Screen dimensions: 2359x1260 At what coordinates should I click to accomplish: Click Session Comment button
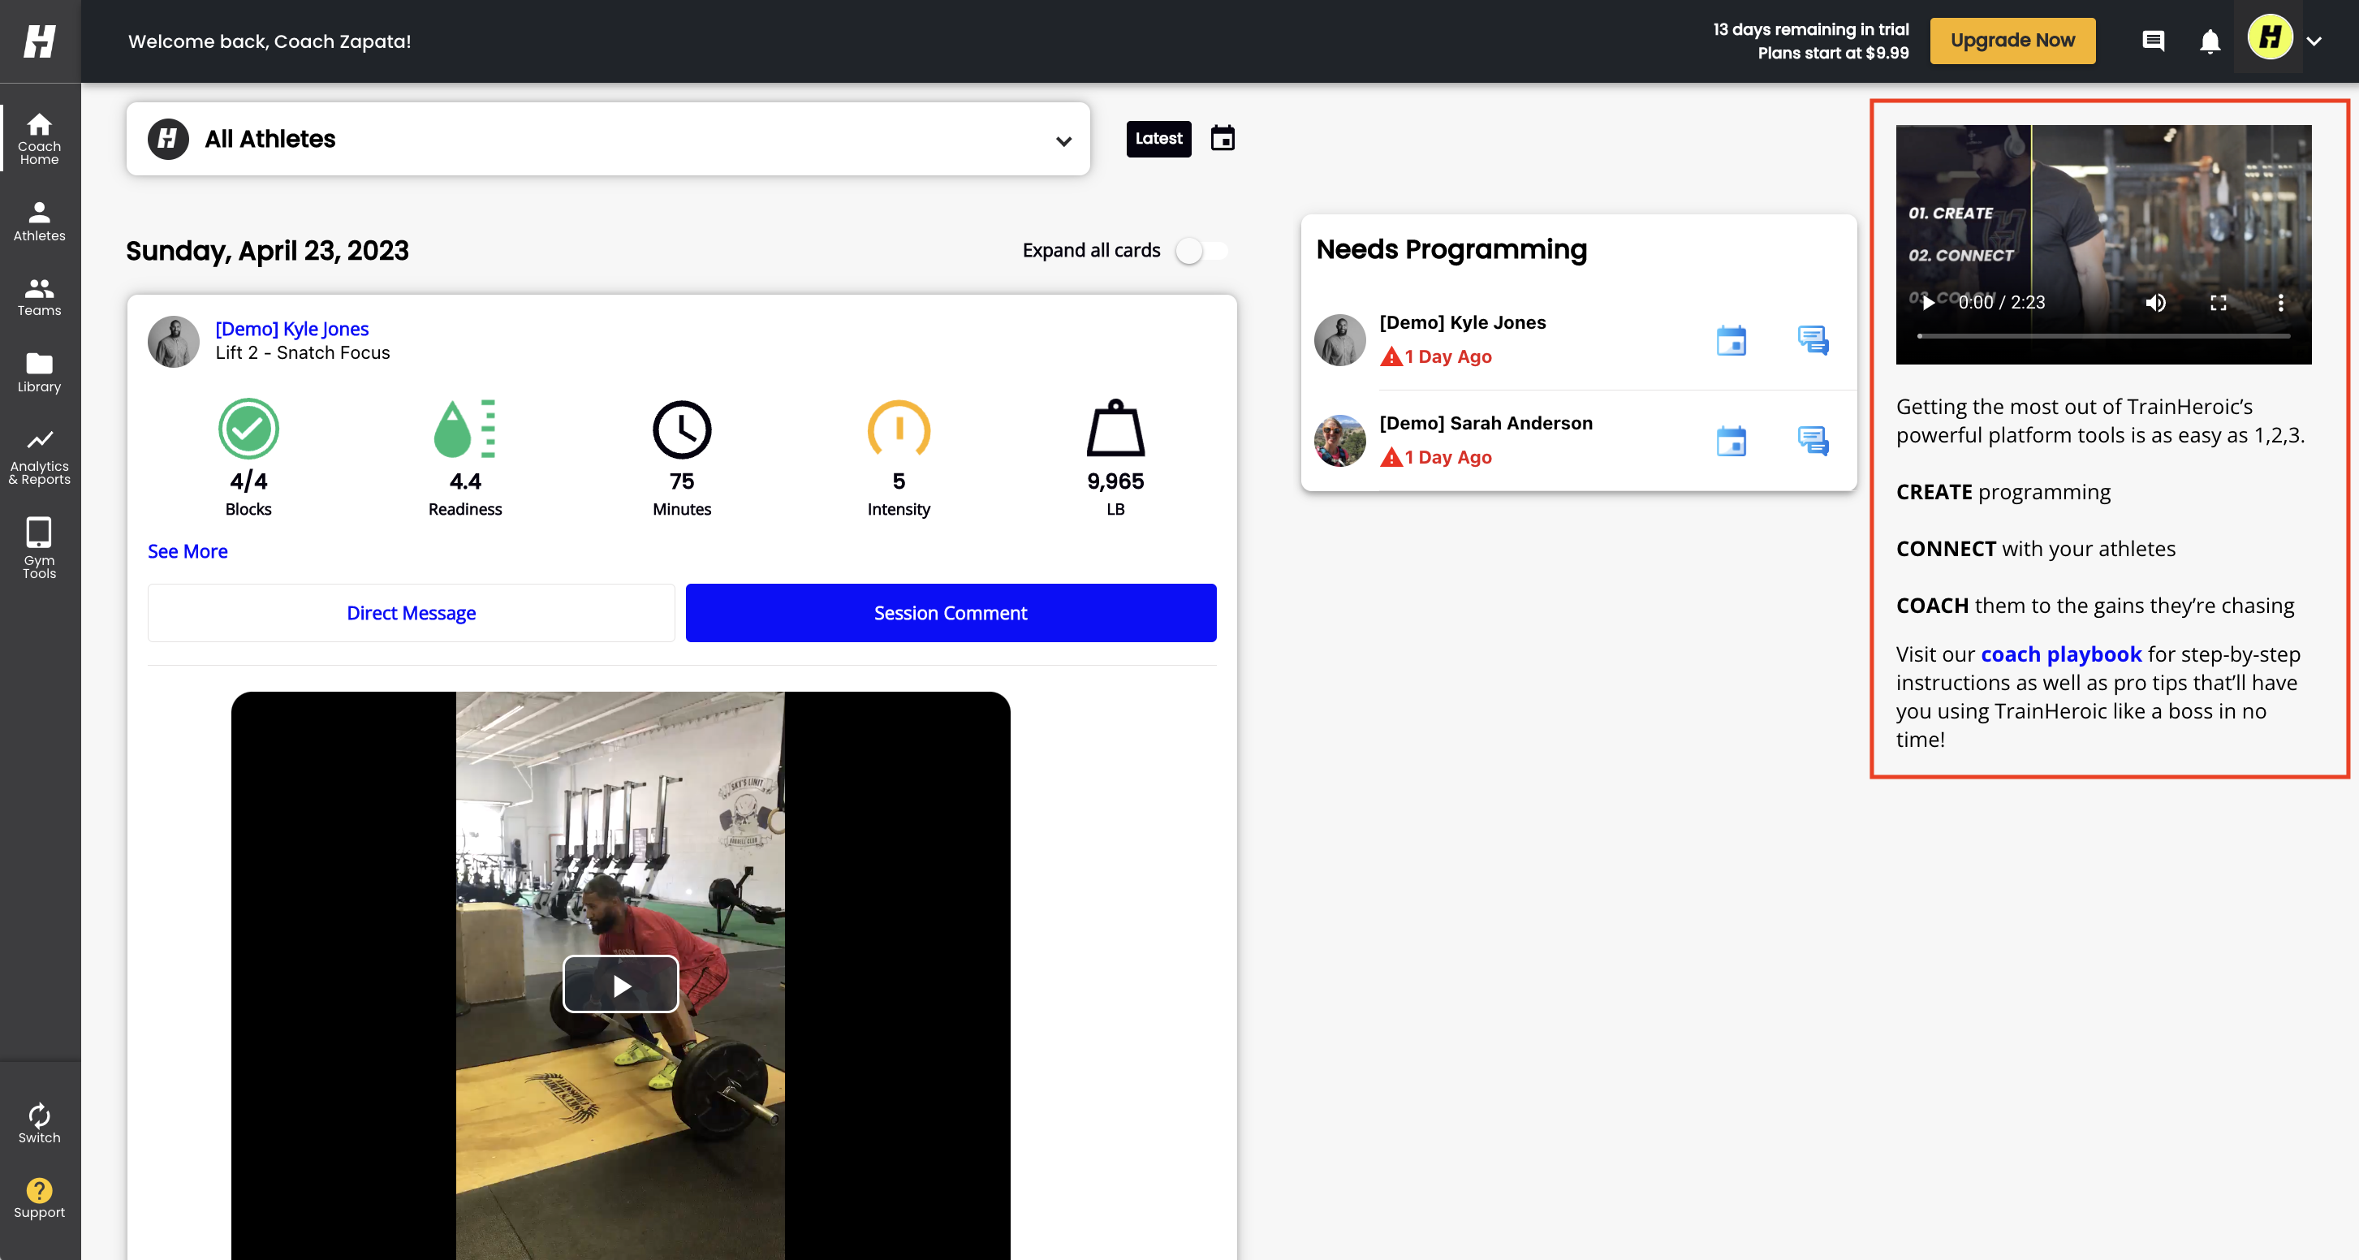pos(951,613)
